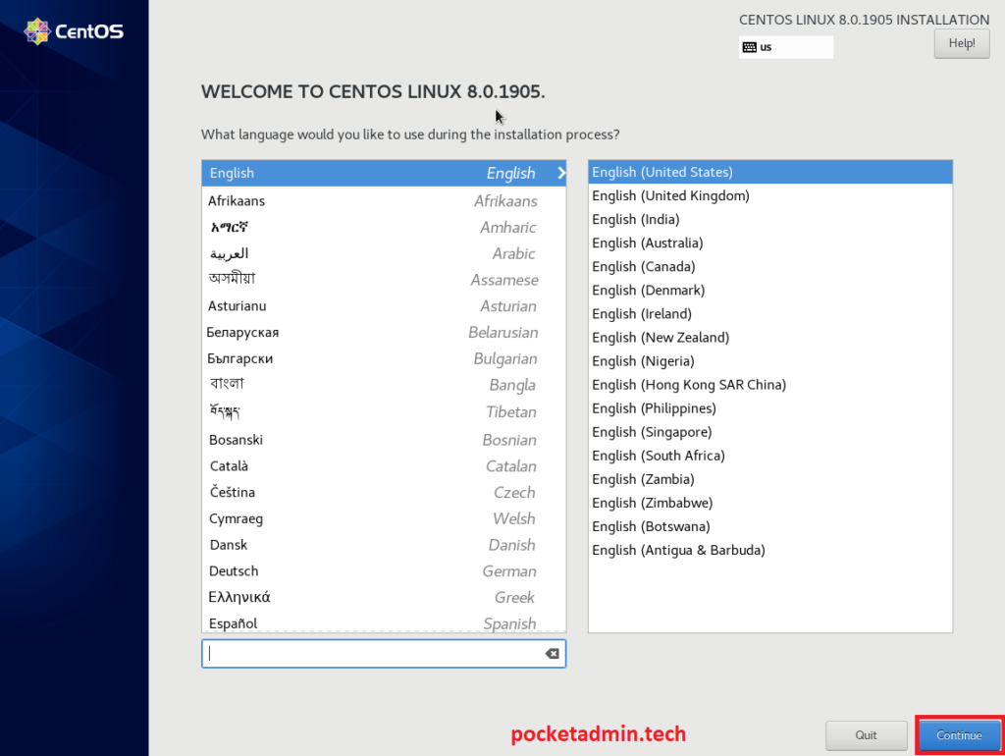
Task: Select the Amharic language row
Action: tap(384, 227)
